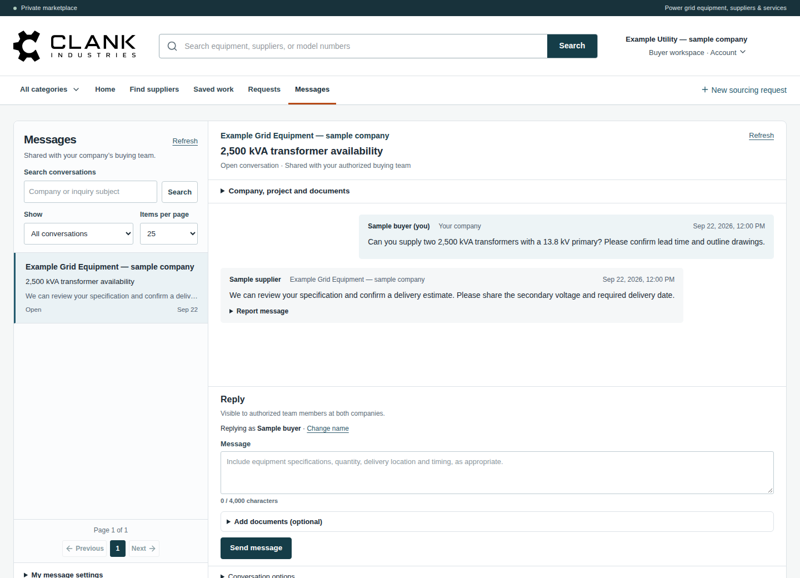Image resolution: width=800 pixels, height=578 pixels.
Task: Click Refresh in the conversation header
Action: tap(761, 136)
